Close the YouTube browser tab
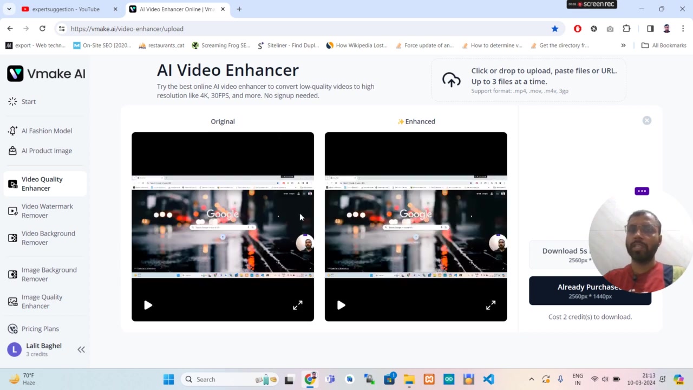Image resolution: width=693 pixels, height=390 pixels. [x=115, y=9]
